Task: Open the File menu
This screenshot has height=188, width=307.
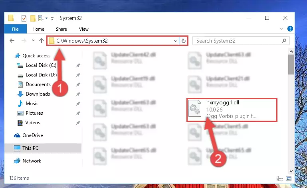Action: pyautogui.click(x=15, y=29)
